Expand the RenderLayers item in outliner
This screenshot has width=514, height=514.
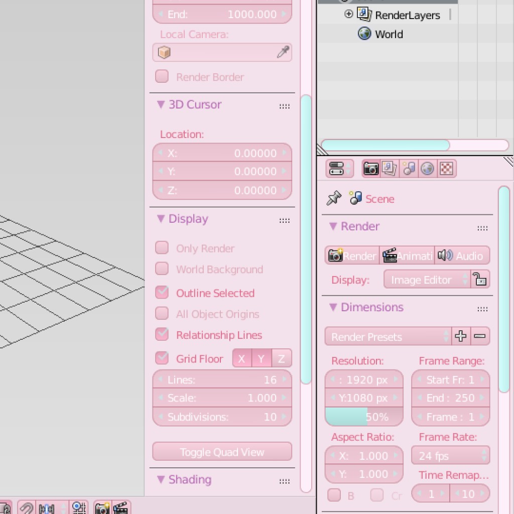pos(348,15)
